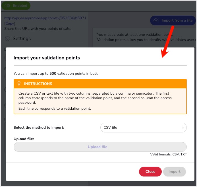Click the dropdown arrows on method selector
The image size is (197, 187).
pyautogui.click(x=183, y=128)
